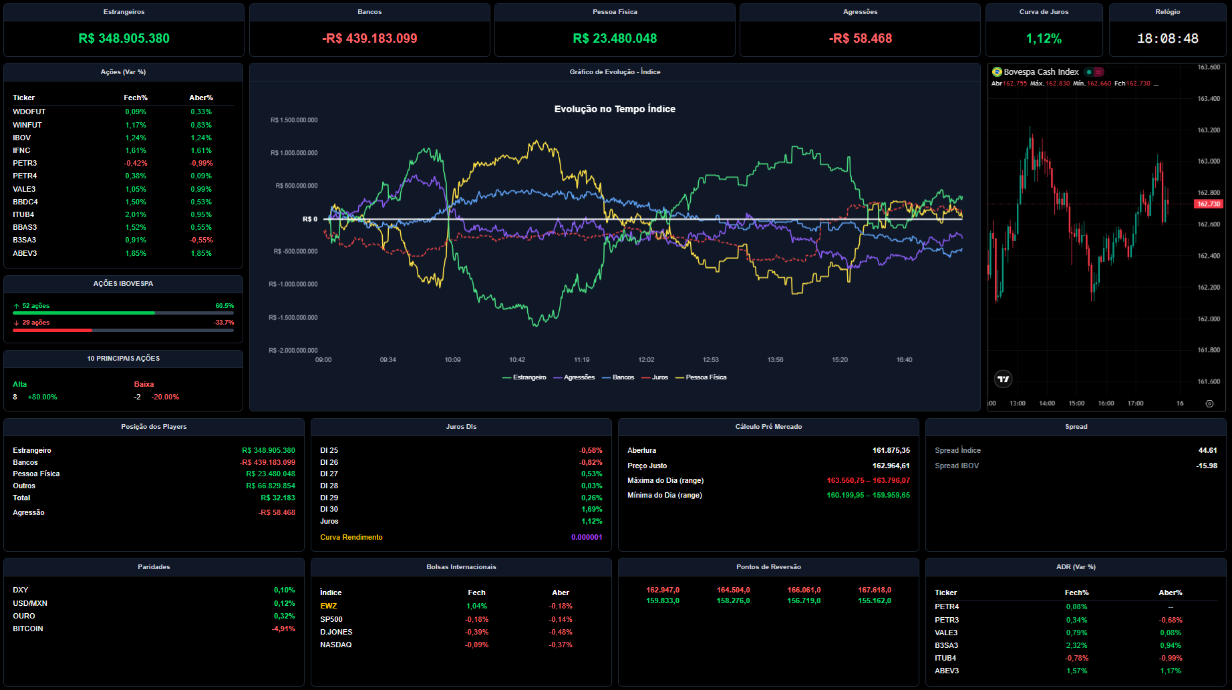
Task: Click the red down arrow by 29 ações
Action: tap(16, 323)
